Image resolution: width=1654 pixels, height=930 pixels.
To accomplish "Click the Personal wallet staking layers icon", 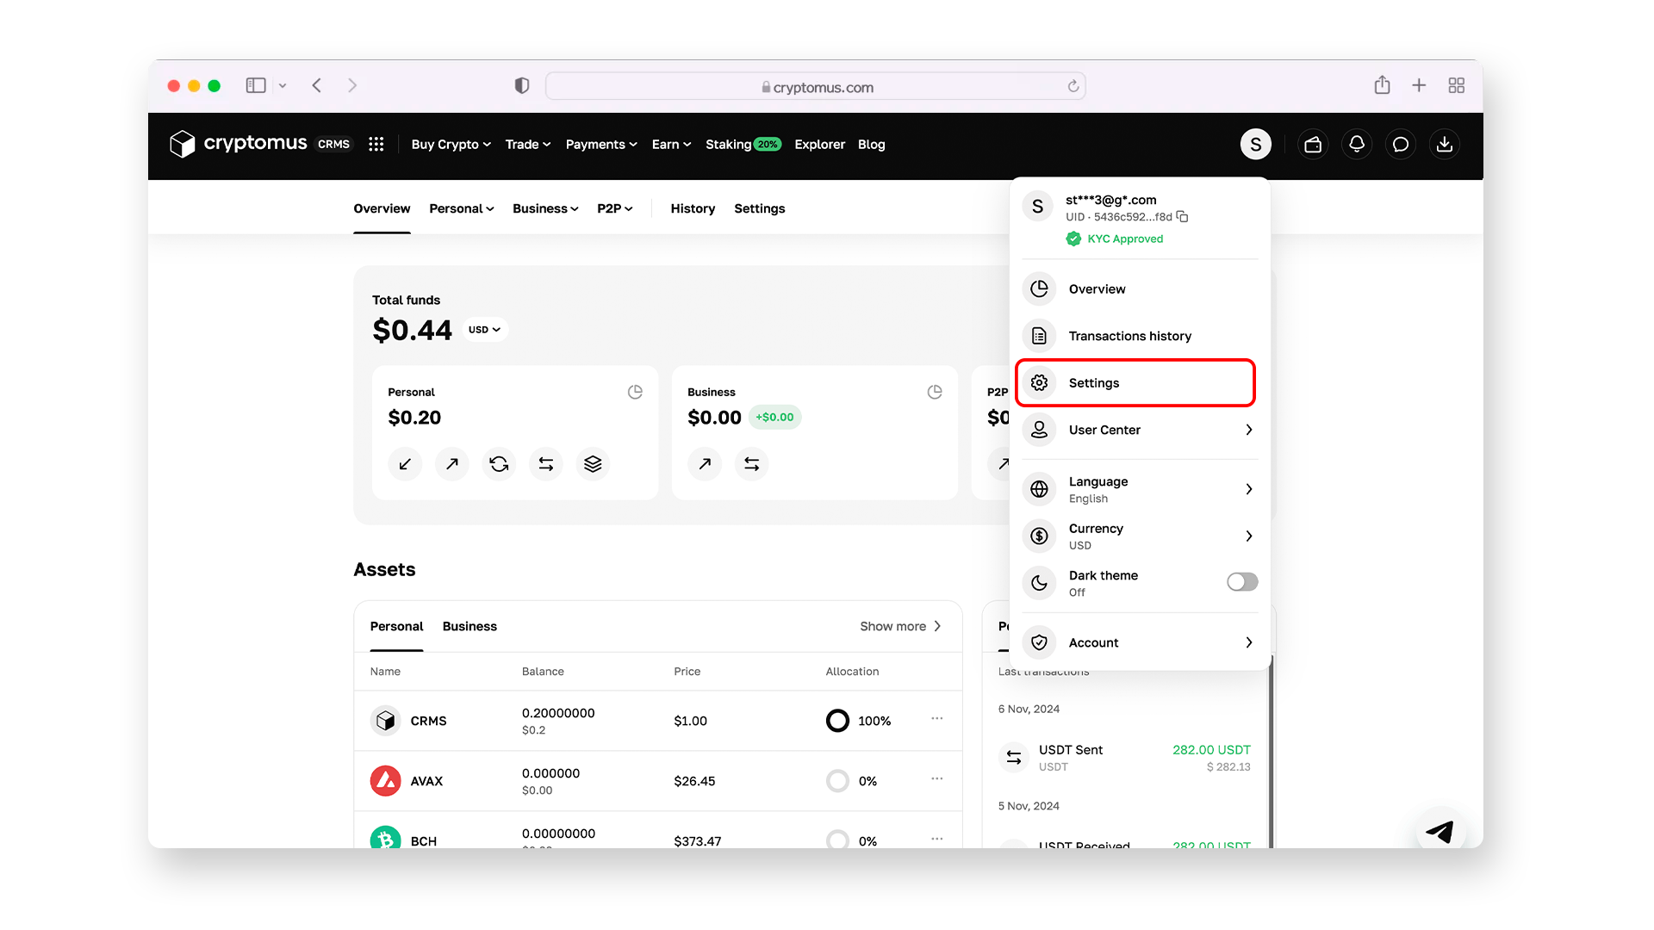I will (593, 464).
